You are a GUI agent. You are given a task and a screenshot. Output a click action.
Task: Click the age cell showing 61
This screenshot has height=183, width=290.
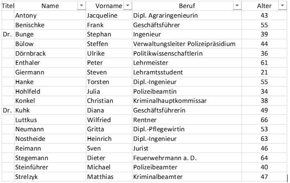264,63
